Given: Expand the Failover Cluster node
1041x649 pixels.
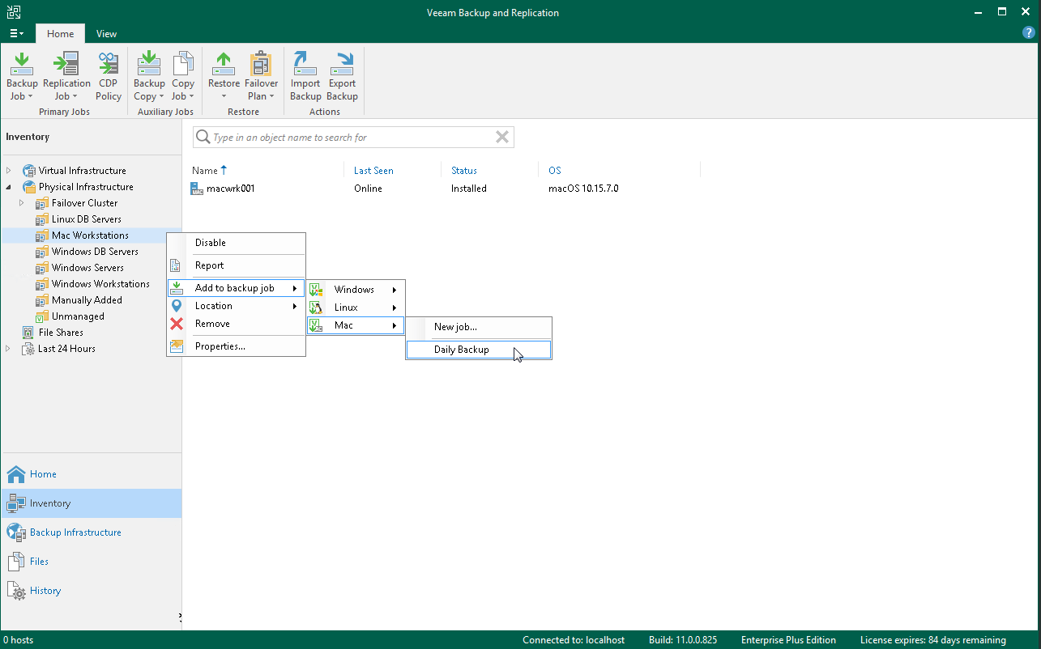Looking at the screenshot, I should coord(20,202).
